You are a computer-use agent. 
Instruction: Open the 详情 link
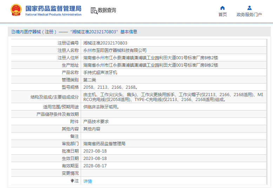click(x=87, y=181)
